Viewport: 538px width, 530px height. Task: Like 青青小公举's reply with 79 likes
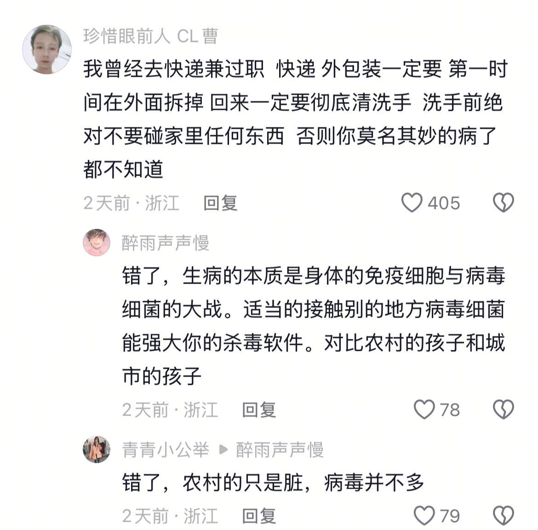(x=424, y=516)
